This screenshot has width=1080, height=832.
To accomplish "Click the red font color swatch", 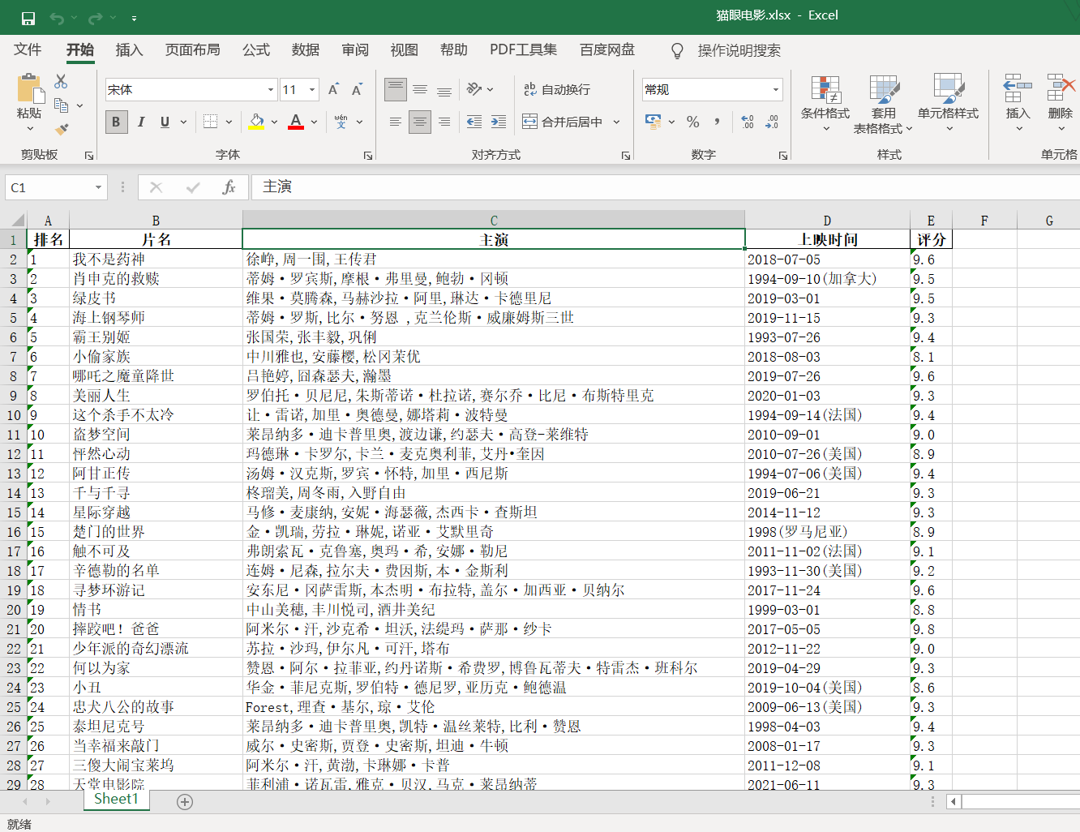I will click(294, 129).
